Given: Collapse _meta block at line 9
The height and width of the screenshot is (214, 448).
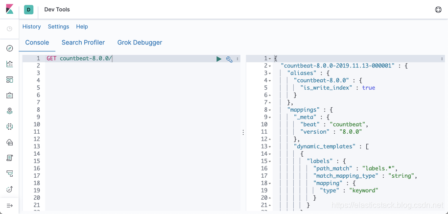Looking at the screenshot, I should click(270, 118).
